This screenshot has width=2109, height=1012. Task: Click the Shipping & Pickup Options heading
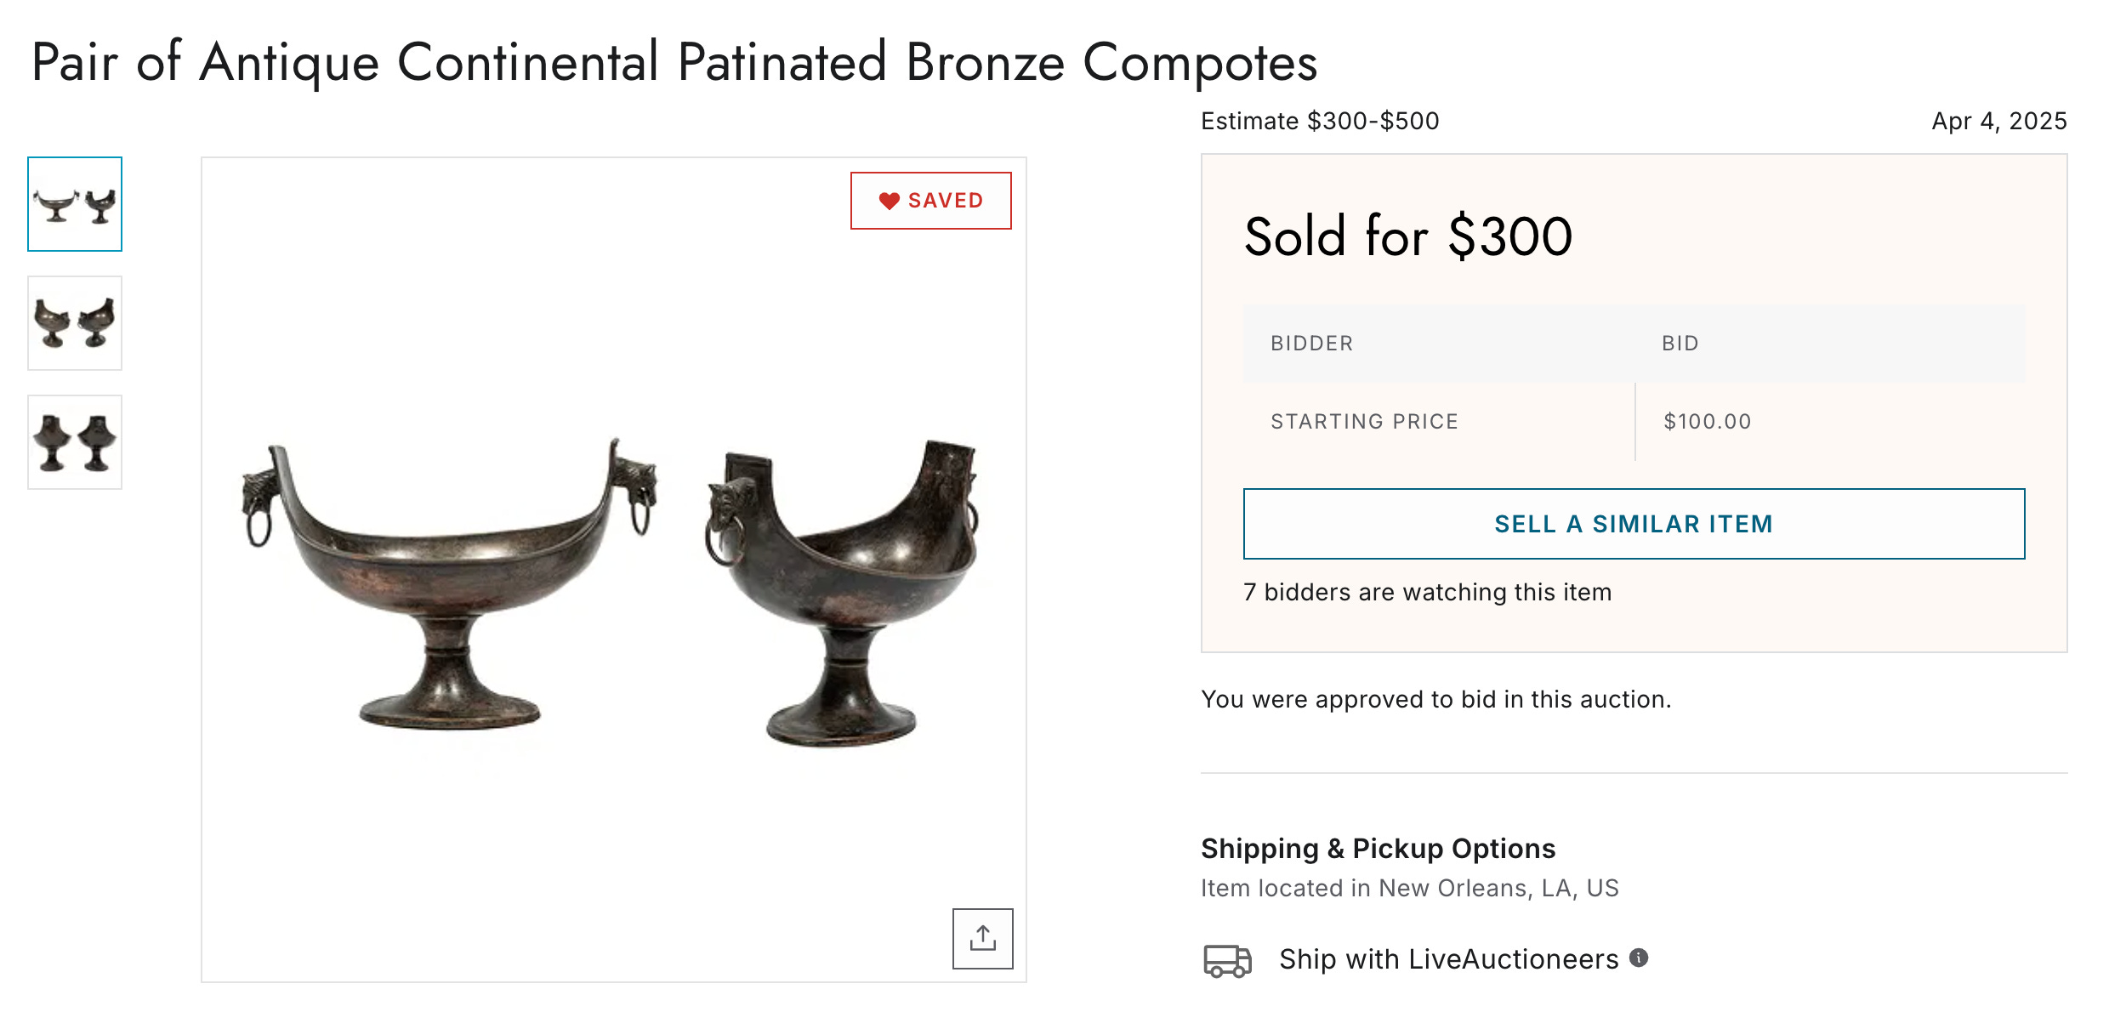[x=1378, y=849]
